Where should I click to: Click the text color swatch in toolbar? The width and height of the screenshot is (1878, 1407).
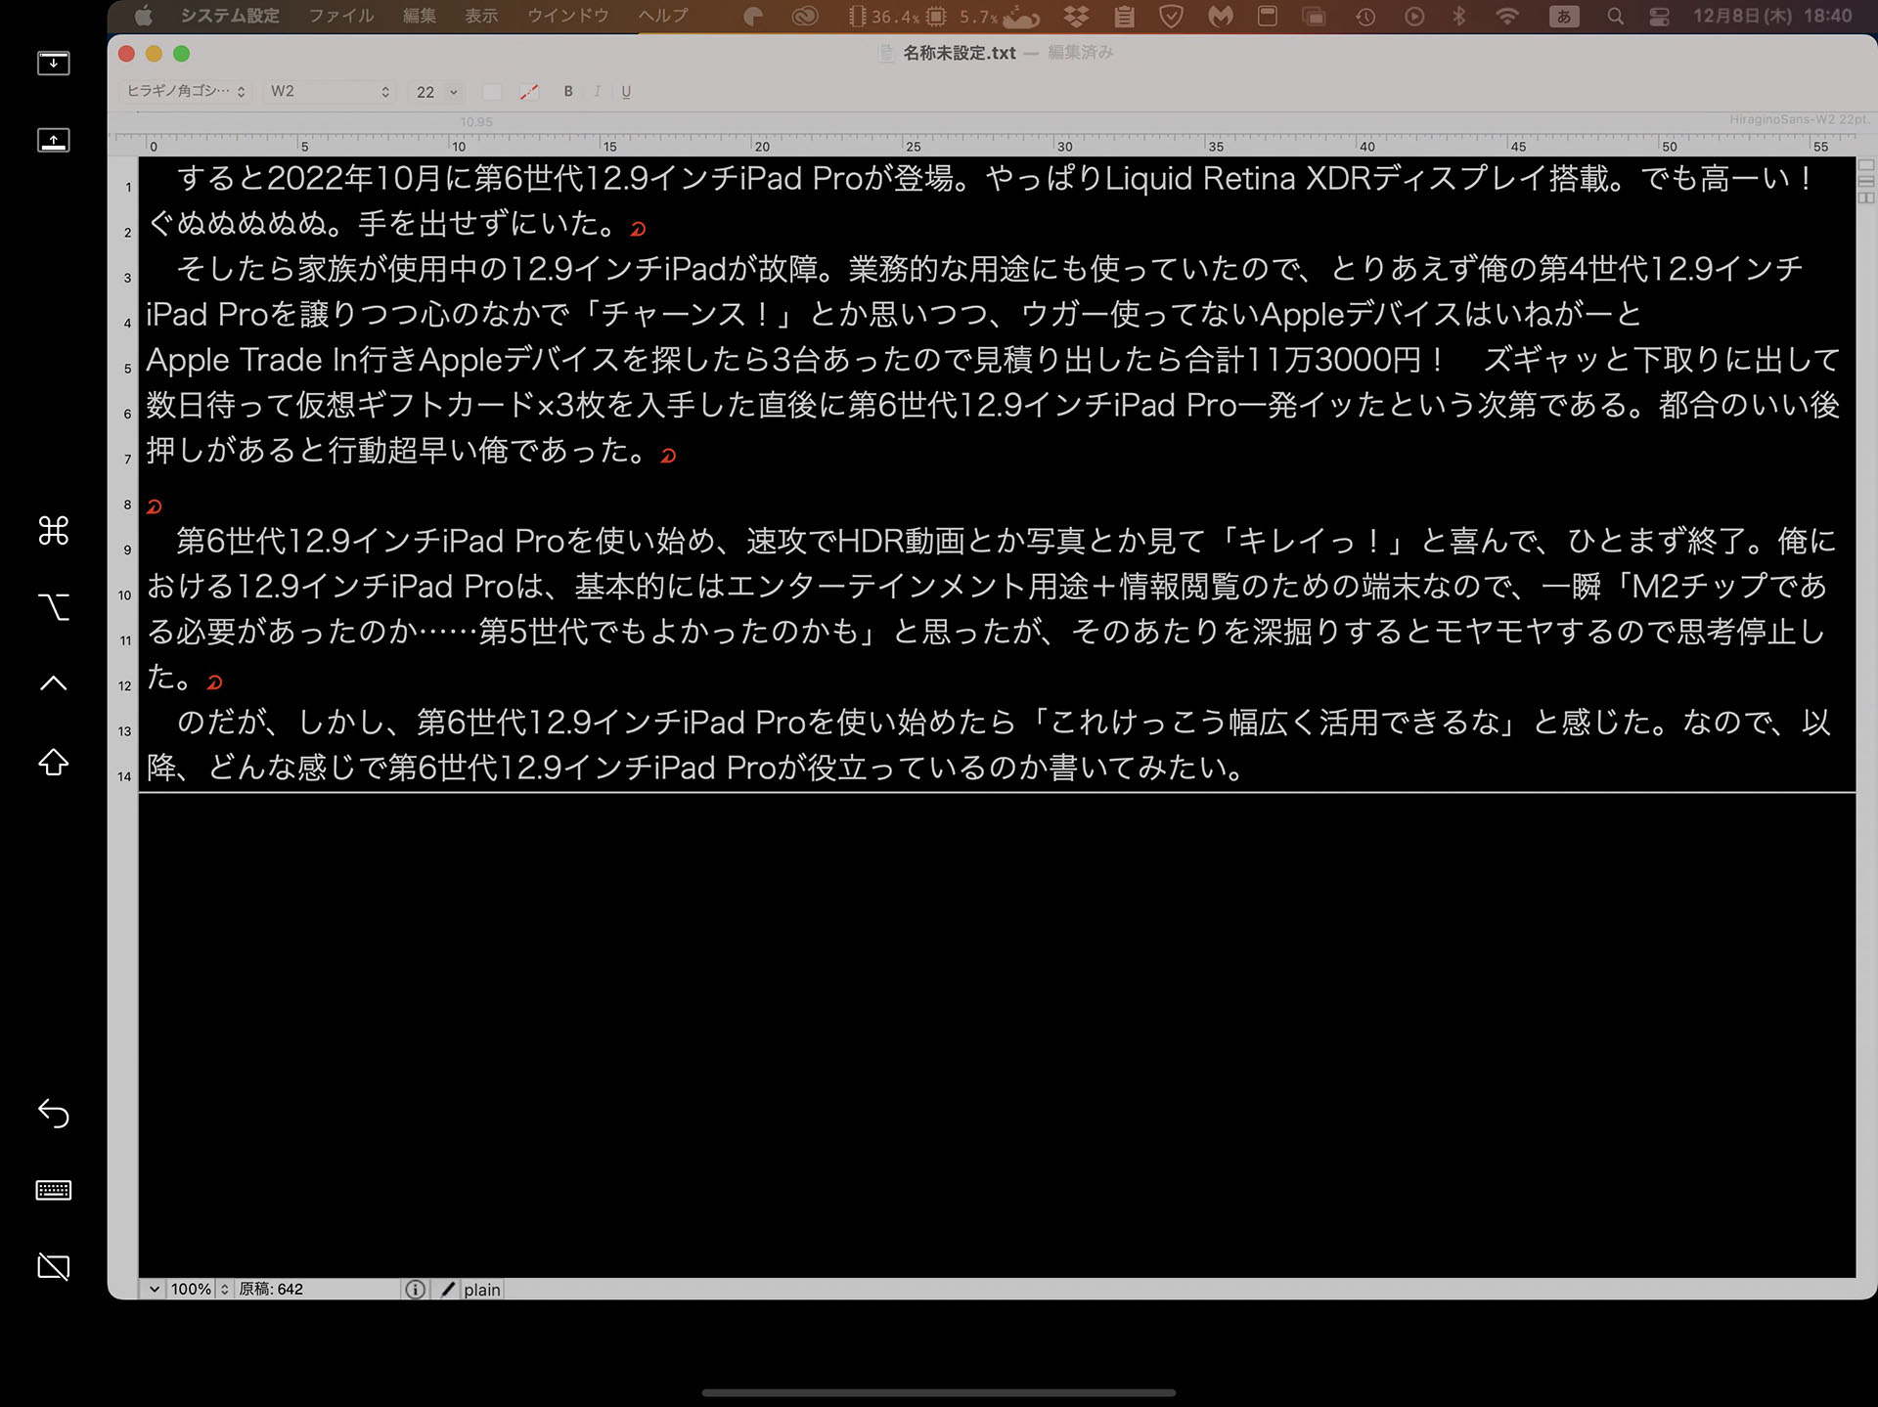tap(492, 91)
